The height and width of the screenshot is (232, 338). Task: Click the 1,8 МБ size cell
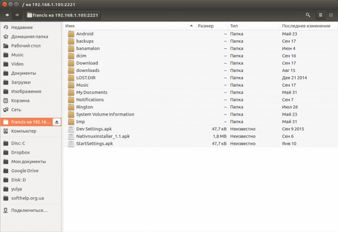click(x=219, y=136)
